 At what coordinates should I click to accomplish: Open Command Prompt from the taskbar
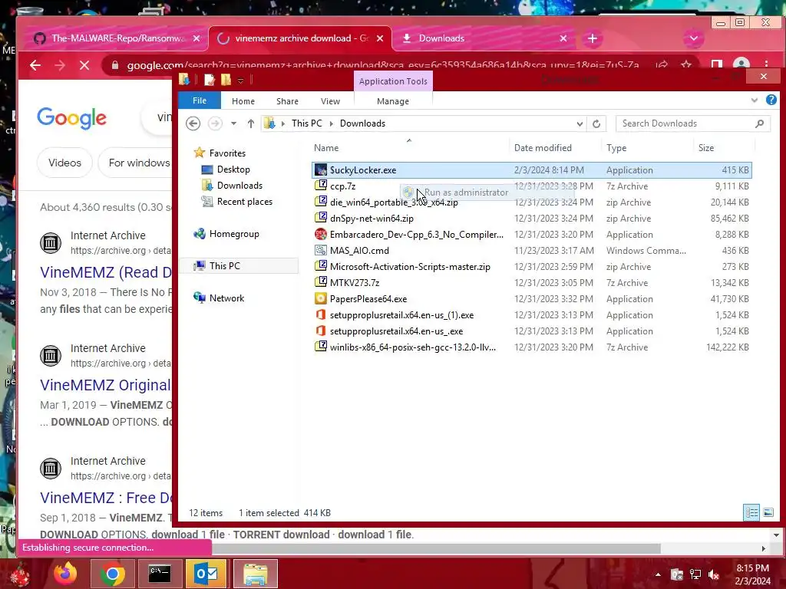tap(160, 574)
